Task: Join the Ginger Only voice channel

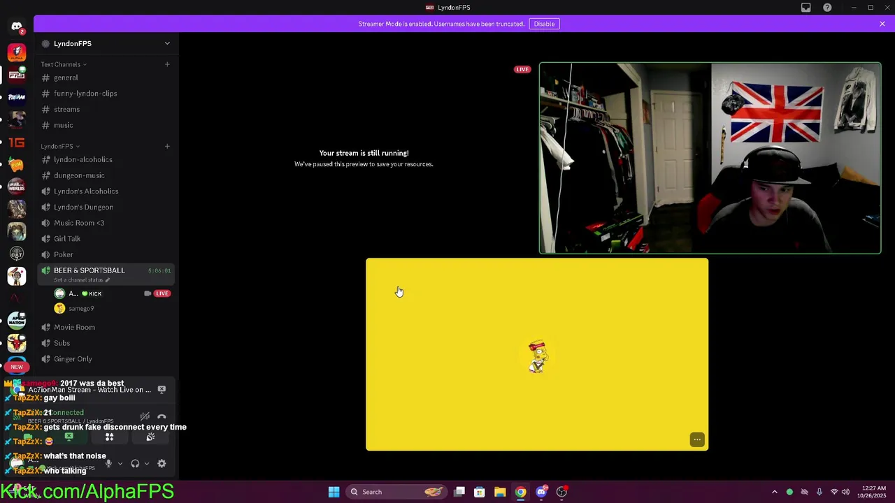Action: (106, 359)
